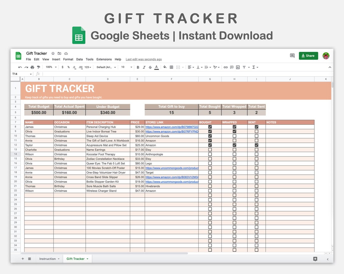Click the green Share button
This screenshot has width=344, height=274.
tap(308, 56)
